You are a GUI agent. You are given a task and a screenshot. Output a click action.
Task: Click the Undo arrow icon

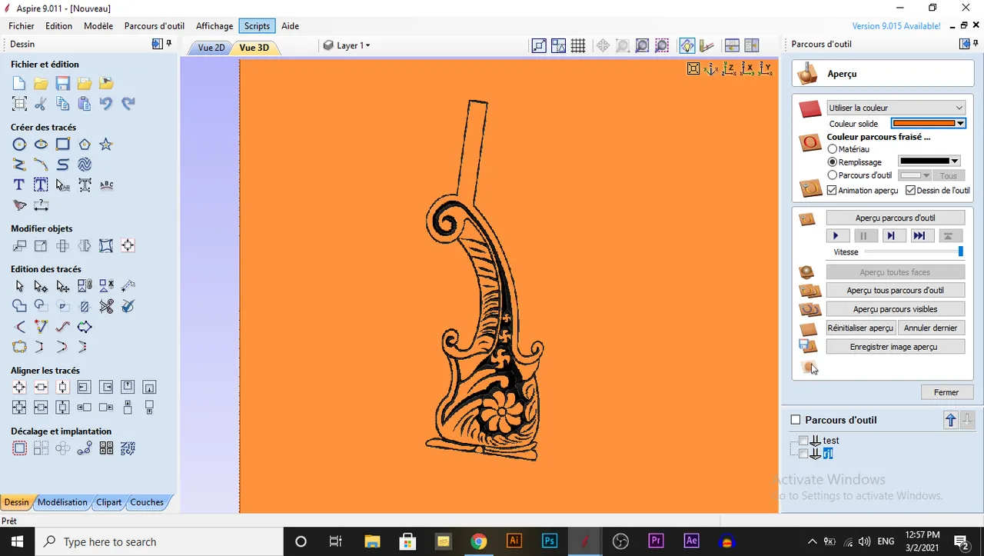pos(106,103)
